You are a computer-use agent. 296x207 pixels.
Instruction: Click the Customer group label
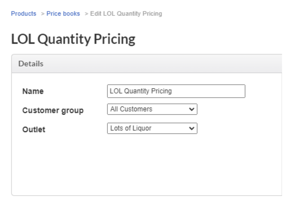(x=53, y=111)
